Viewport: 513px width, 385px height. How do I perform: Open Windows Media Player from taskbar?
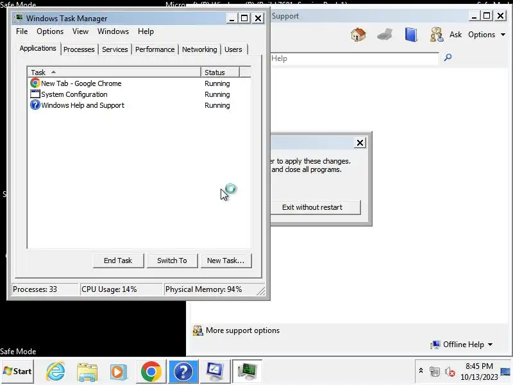pyautogui.click(x=119, y=372)
